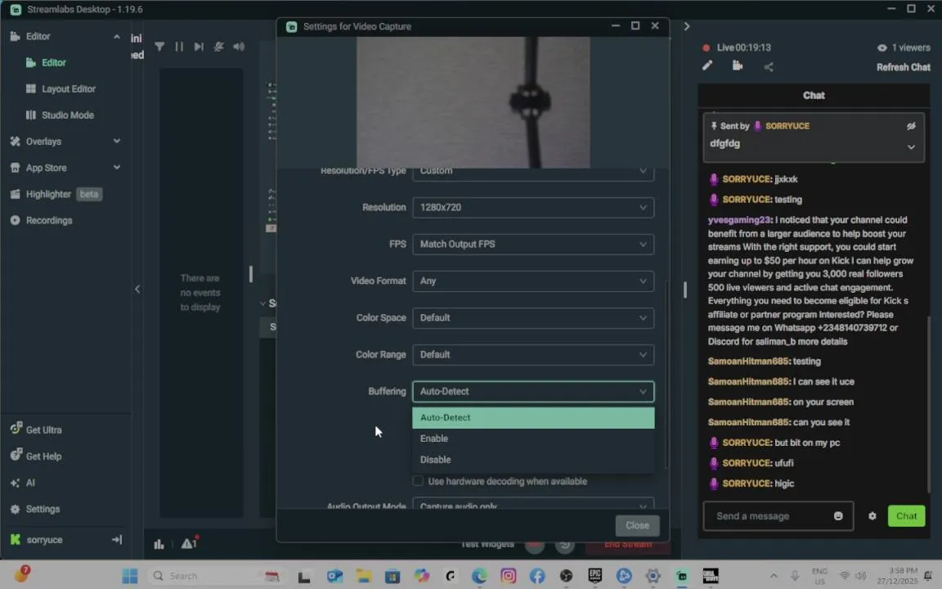Viewport: 942px width, 589px height.
Task: Open Studio Mode
Action: coord(67,115)
